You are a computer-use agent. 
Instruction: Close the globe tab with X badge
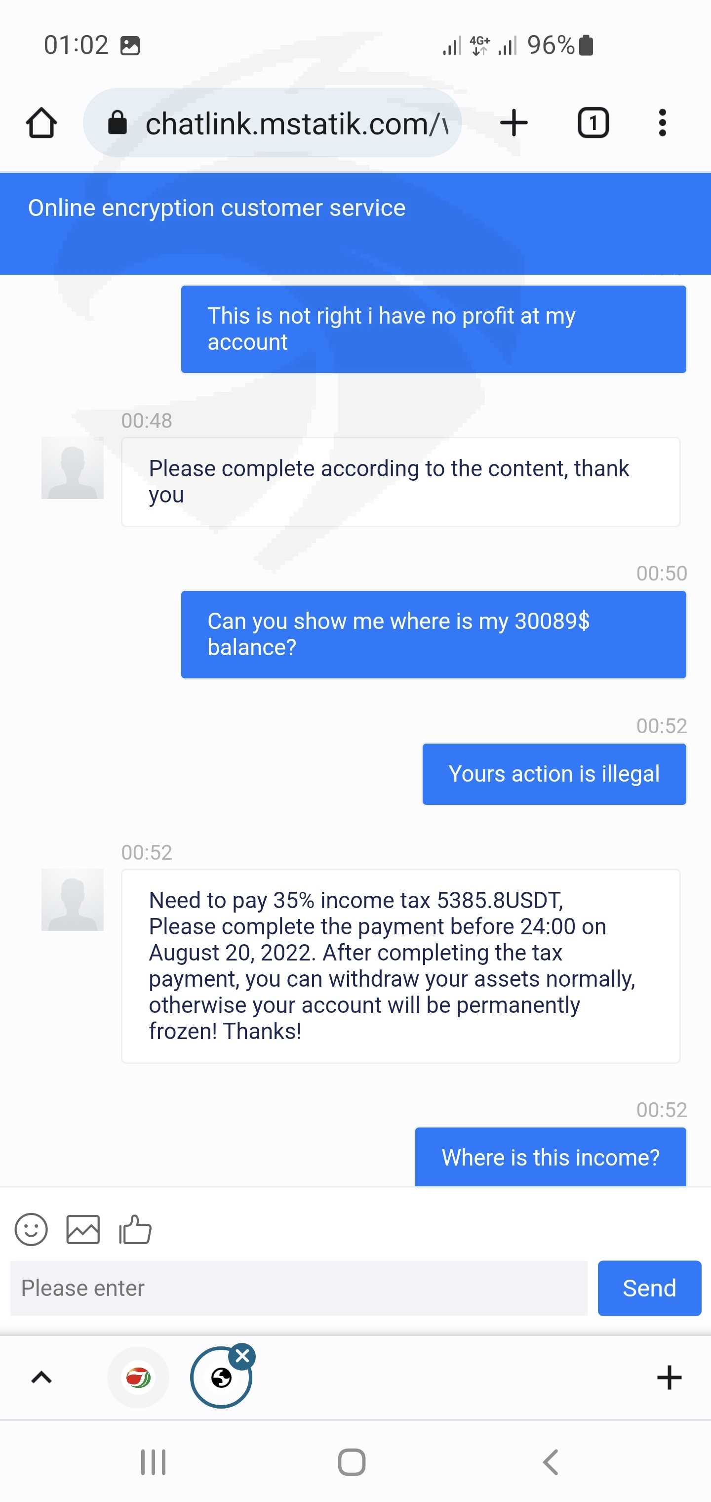[242, 1356]
